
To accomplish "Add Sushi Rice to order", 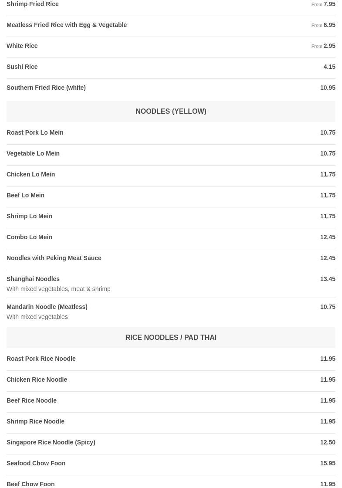I will tap(22, 67).
